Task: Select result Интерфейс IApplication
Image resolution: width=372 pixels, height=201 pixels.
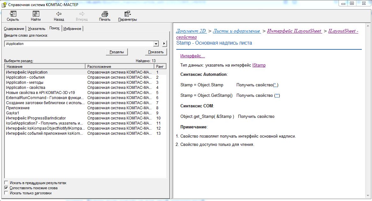Action: click(x=85, y=72)
